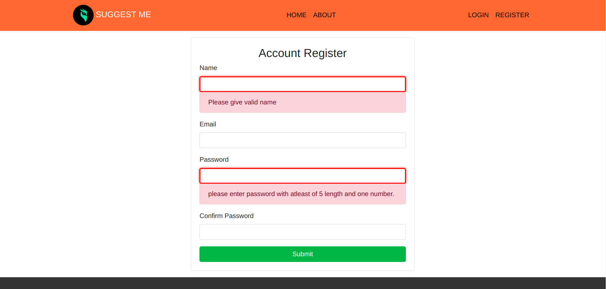The height and width of the screenshot is (289, 606).
Task: Click the "Please give valid name" error message
Action: 242,102
